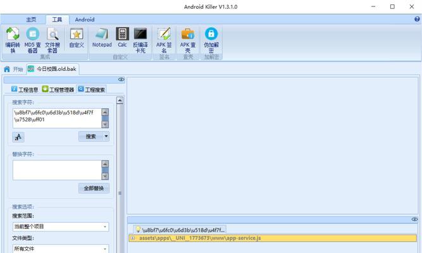
Task: Click replace field scrollbar down arrow
Action: (x=105, y=176)
